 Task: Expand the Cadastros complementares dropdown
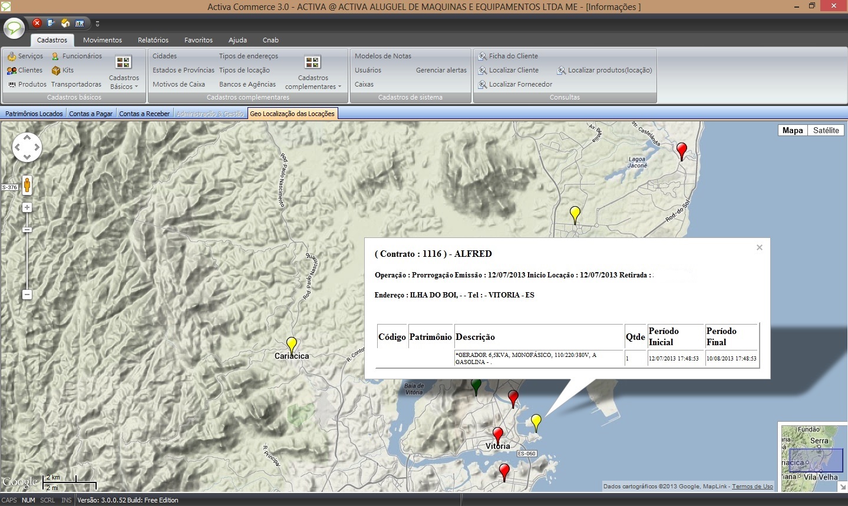tap(313, 82)
